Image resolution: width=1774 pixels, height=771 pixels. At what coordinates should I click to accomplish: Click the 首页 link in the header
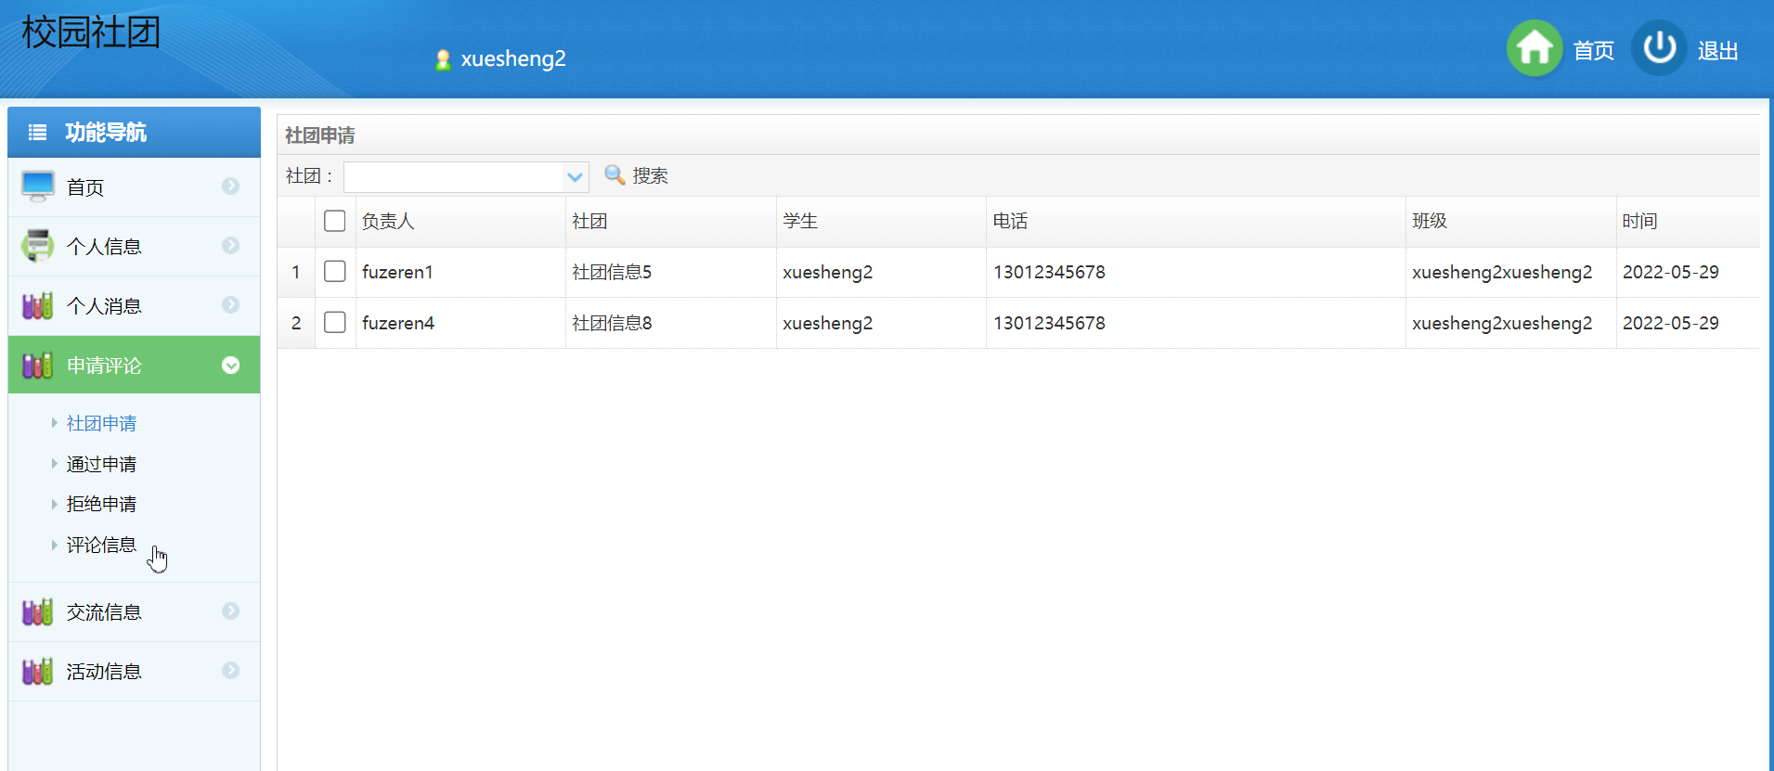pyautogui.click(x=1594, y=50)
